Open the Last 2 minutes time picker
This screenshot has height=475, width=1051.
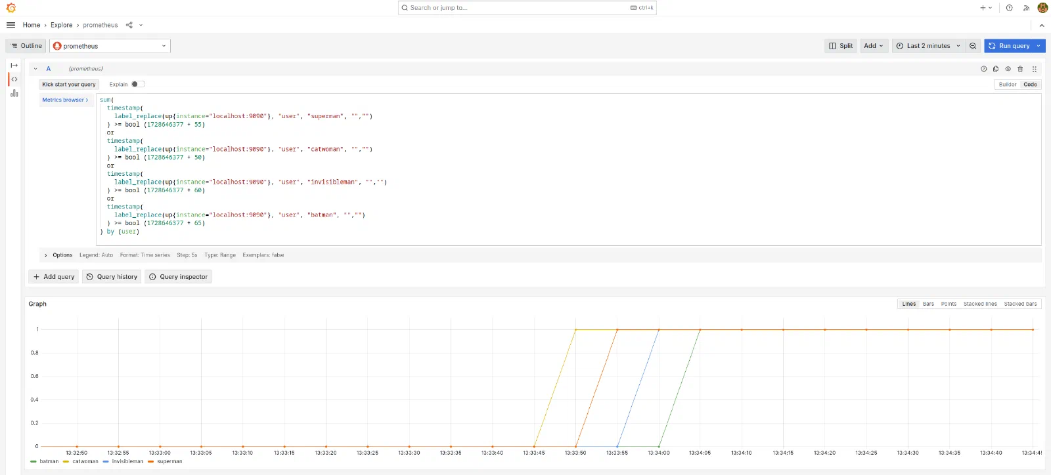(x=928, y=46)
